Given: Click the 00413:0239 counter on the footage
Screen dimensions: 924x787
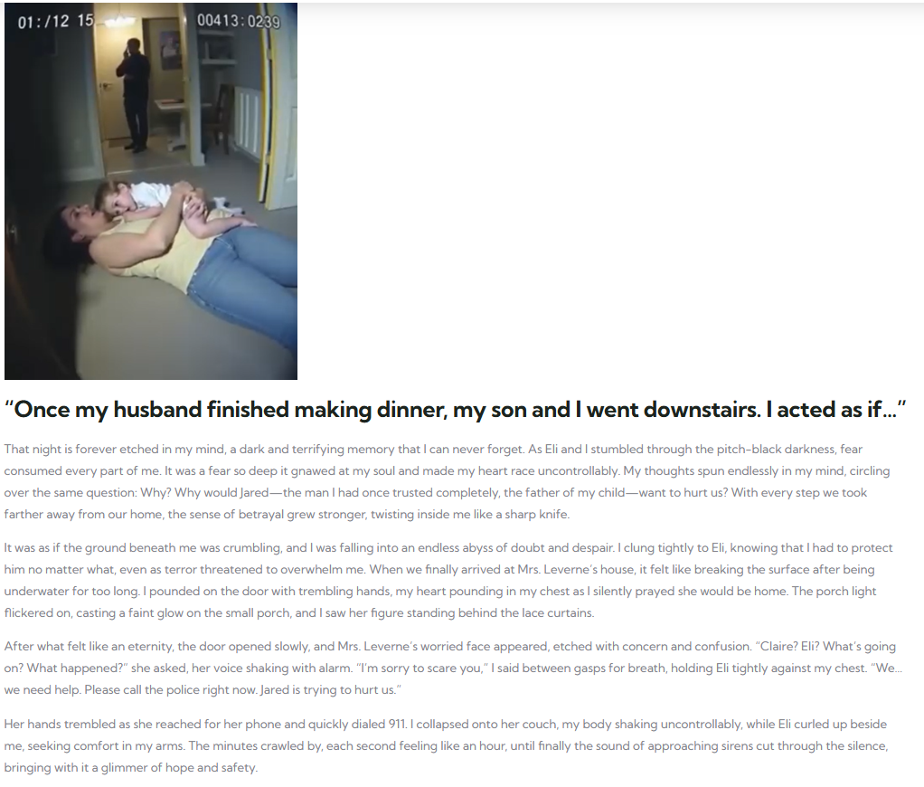Looking at the screenshot, I should (239, 21).
